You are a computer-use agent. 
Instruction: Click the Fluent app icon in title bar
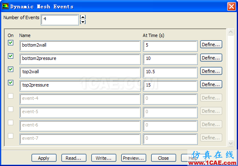tap(5, 6)
